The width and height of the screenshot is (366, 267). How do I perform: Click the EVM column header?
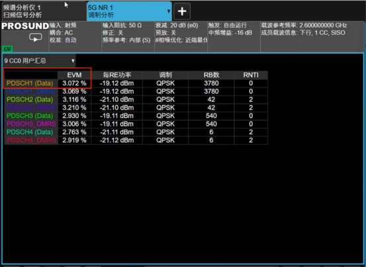point(74,75)
